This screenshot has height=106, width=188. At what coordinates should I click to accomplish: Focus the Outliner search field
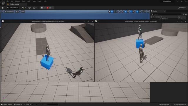point(167,14)
